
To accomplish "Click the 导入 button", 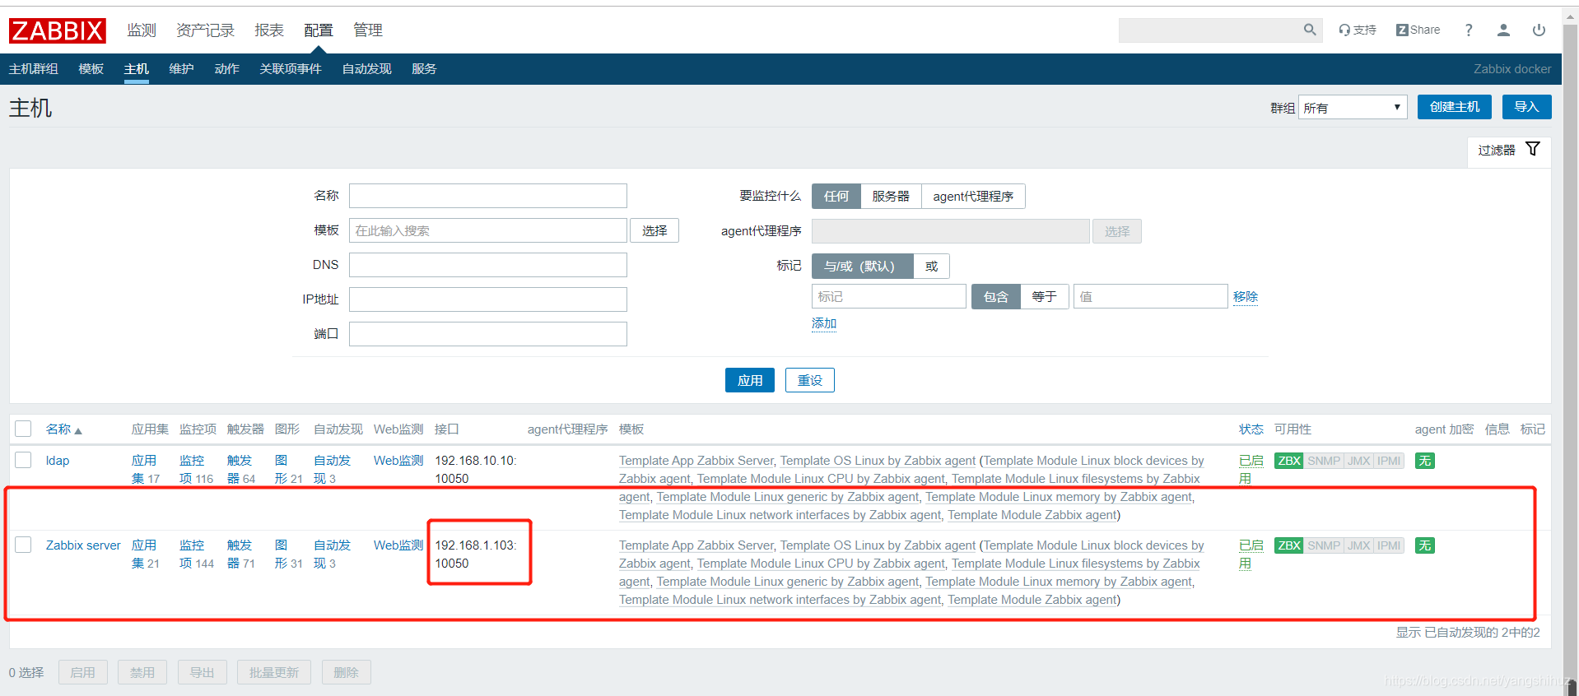I will (1526, 107).
